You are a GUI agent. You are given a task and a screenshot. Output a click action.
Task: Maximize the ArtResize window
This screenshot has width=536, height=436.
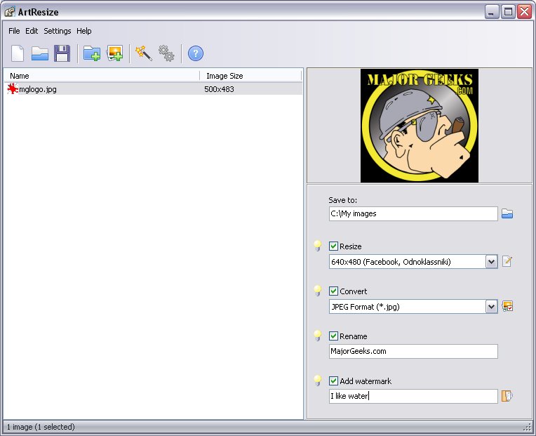click(508, 12)
